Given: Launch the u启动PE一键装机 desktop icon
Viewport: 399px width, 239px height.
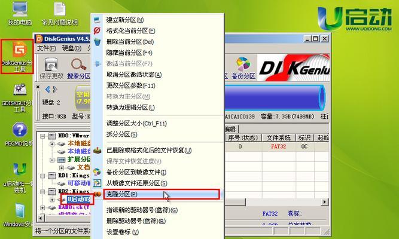Looking at the screenshot, I should (20, 177).
